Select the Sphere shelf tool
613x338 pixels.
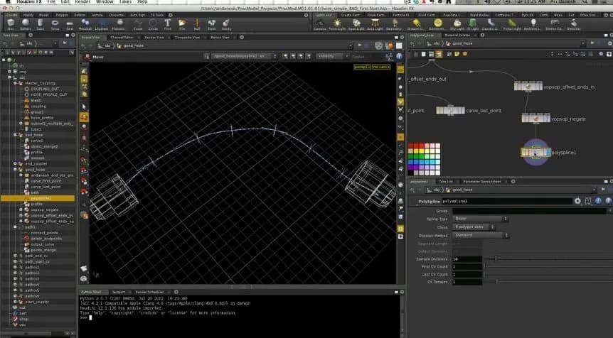(26, 24)
